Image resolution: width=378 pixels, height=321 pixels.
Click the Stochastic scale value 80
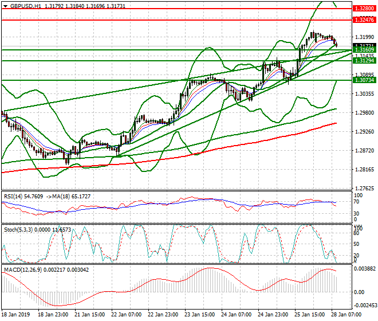tap(357, 233)
